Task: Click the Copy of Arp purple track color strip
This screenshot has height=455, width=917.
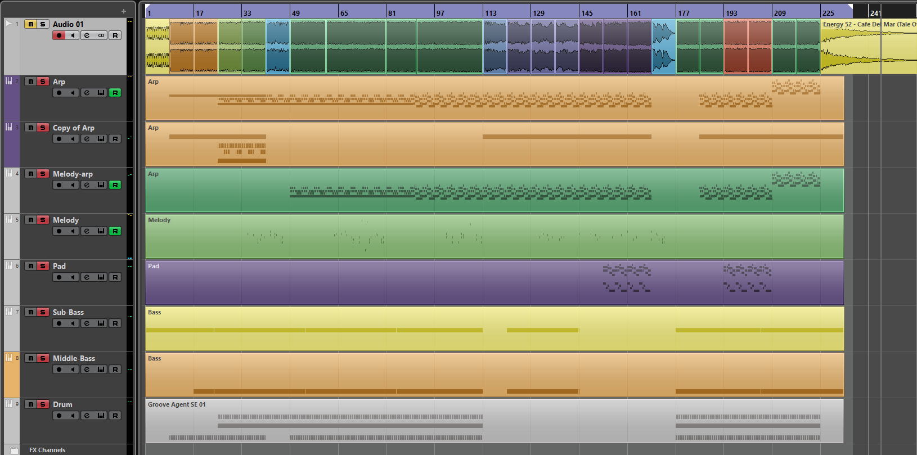Action: [12, 144]
